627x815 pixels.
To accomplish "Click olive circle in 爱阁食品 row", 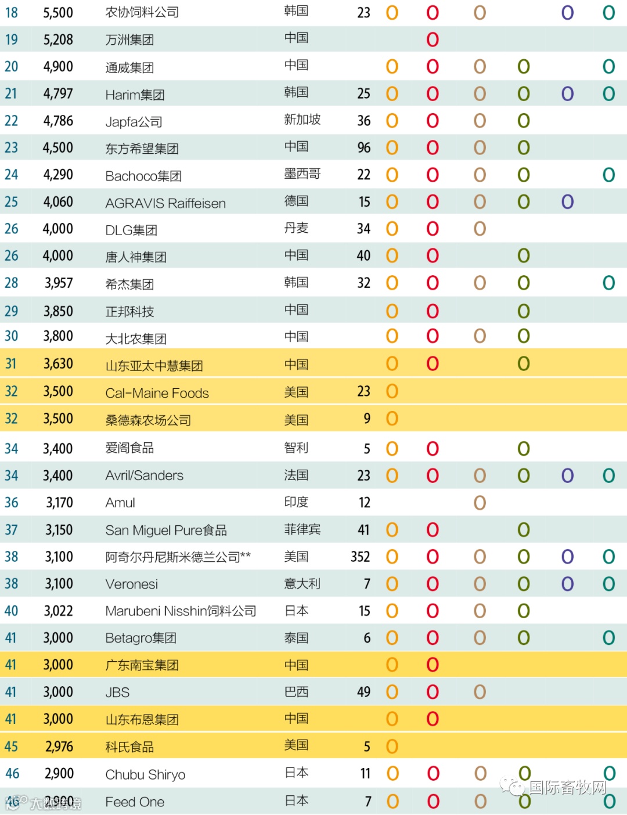I will coord(524,448).
